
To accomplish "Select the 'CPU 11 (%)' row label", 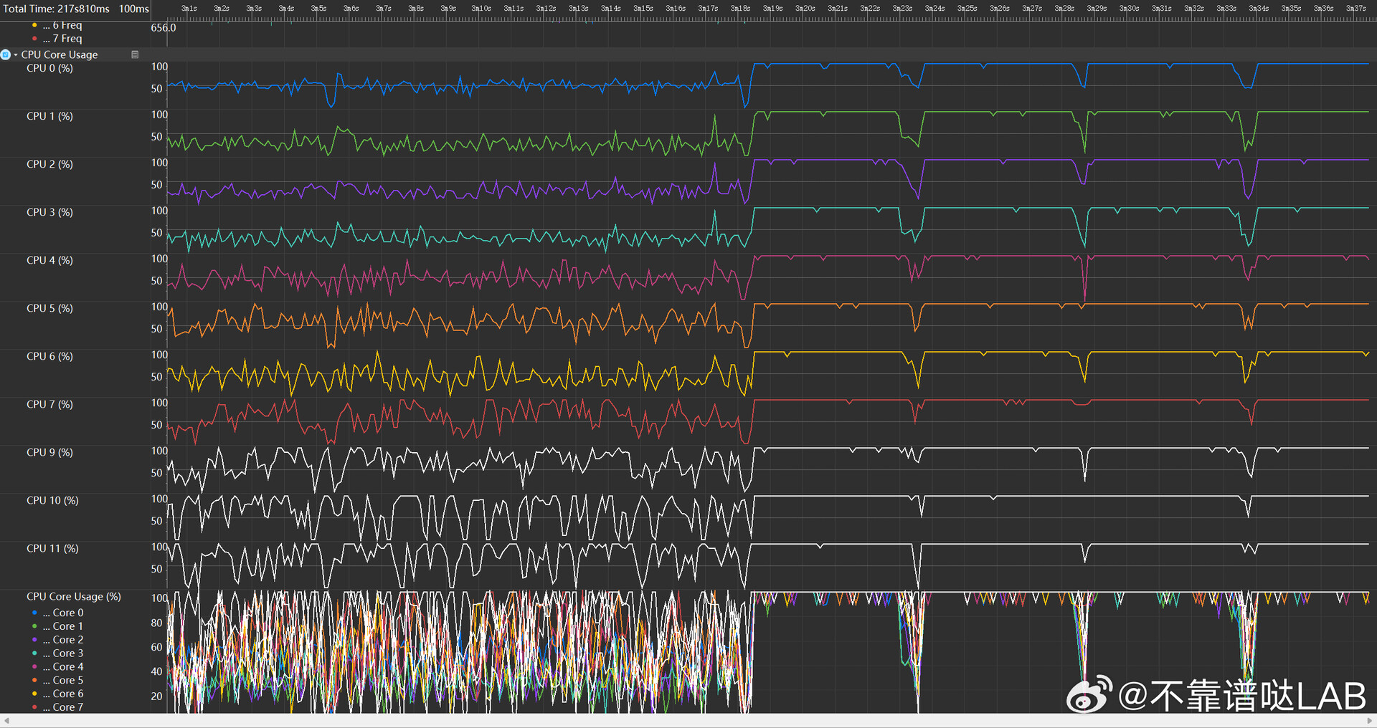I will coord(52,548).
